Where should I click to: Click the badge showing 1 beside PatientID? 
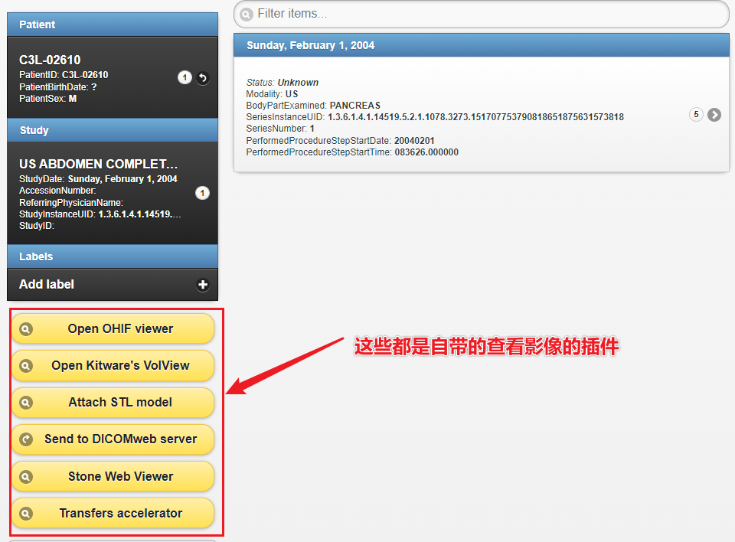[185, 77]
